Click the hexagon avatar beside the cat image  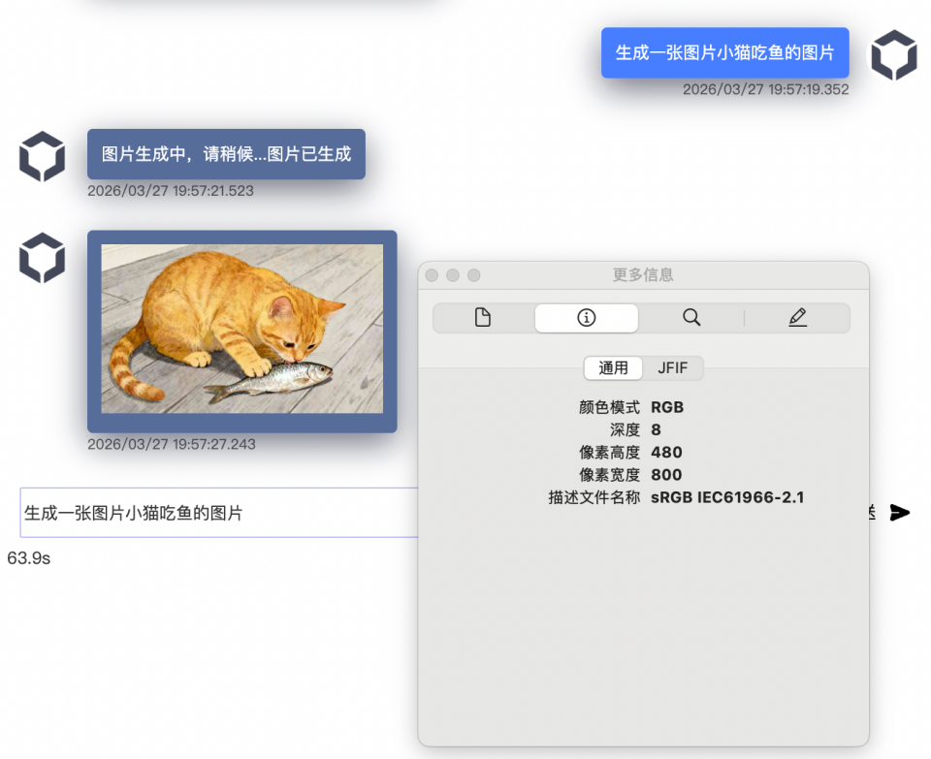[x=42, y=257]
